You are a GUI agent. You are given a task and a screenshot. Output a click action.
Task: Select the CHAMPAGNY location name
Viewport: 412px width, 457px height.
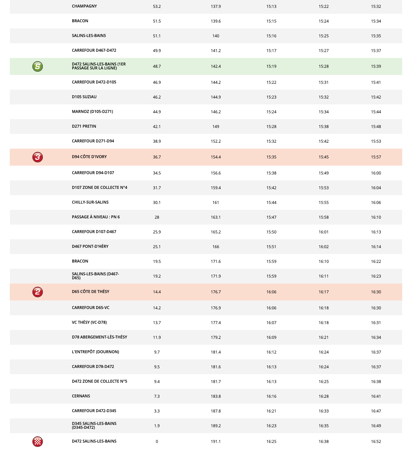coord(84,6)
